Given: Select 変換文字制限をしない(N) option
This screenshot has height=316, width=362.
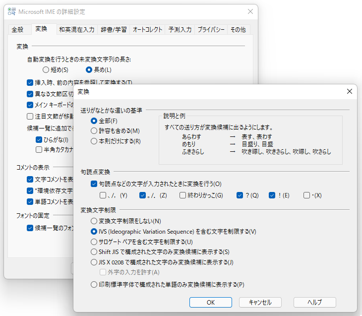Looking at the screenshot, I should click(x=94, y=221).
